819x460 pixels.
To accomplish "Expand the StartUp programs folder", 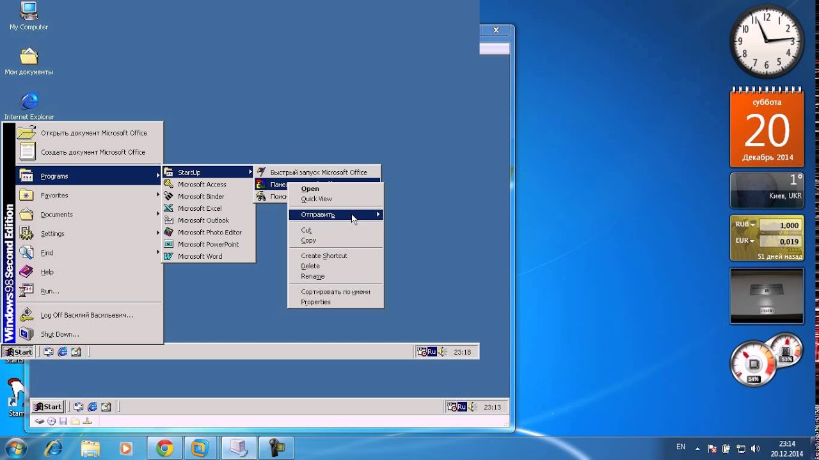I will coord(209,172).
